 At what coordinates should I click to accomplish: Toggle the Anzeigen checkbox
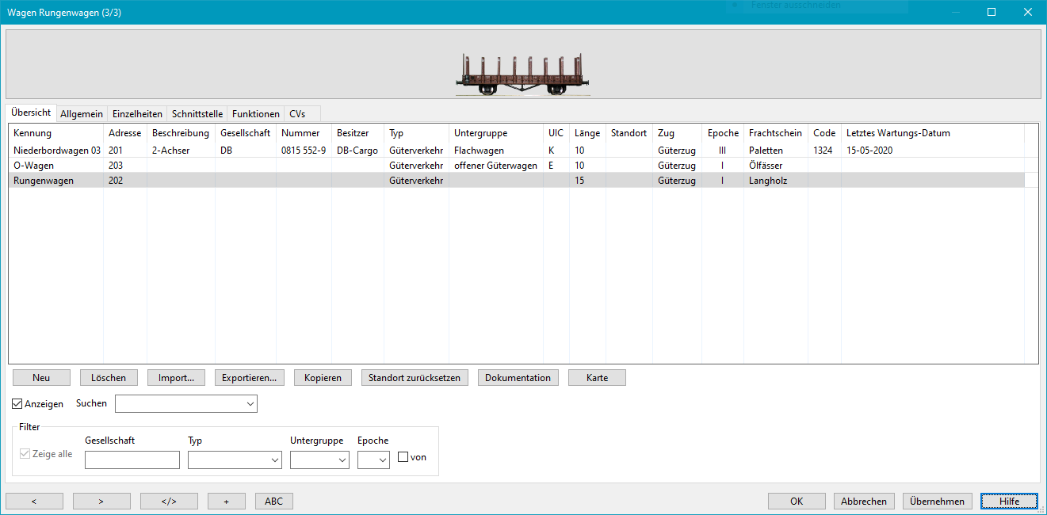(17, 404)
